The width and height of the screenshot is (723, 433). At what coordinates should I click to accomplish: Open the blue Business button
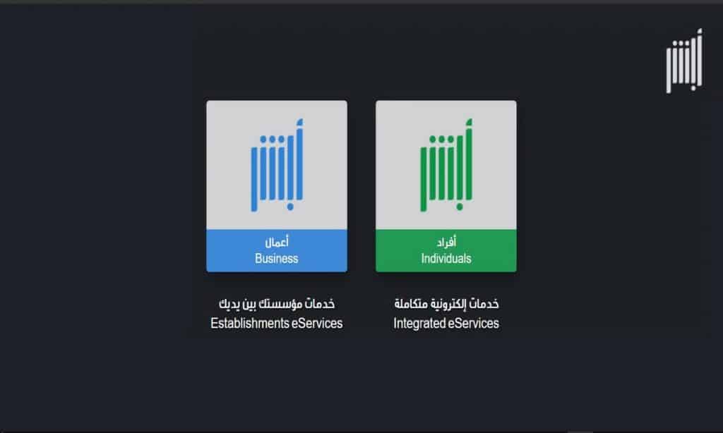(277, 250)
